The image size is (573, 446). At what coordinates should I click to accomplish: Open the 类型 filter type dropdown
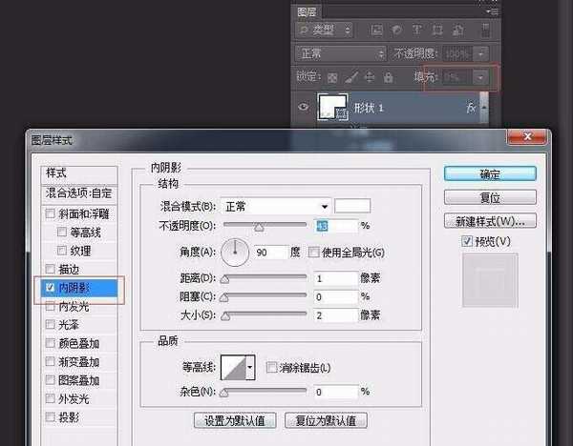coord(325,30)
